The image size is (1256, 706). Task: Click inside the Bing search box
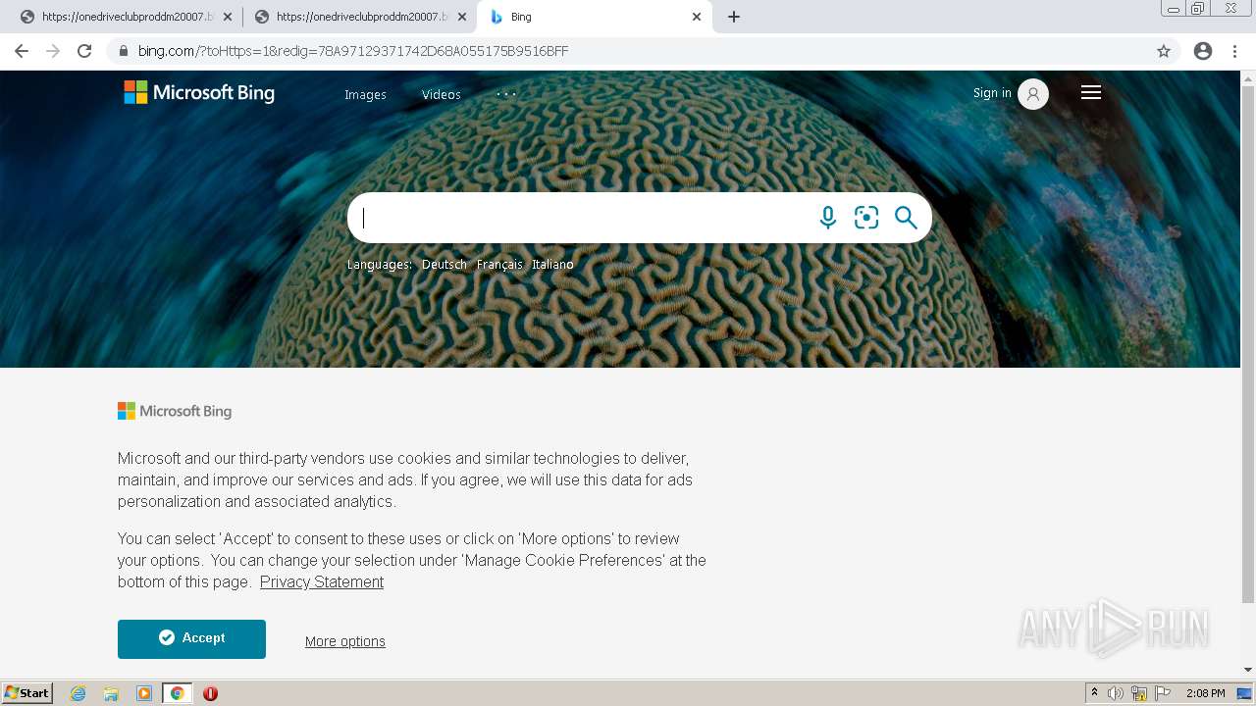pos(584,218)
